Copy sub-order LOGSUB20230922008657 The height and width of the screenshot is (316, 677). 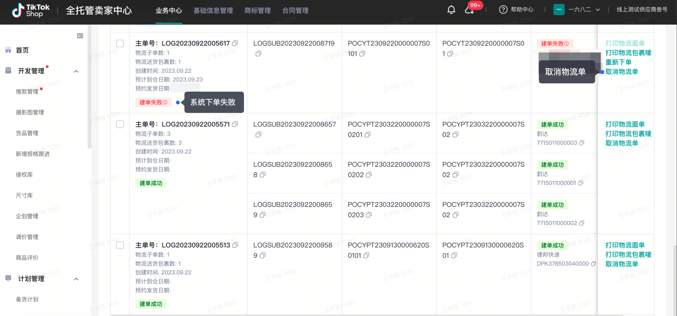coord(258,134)
